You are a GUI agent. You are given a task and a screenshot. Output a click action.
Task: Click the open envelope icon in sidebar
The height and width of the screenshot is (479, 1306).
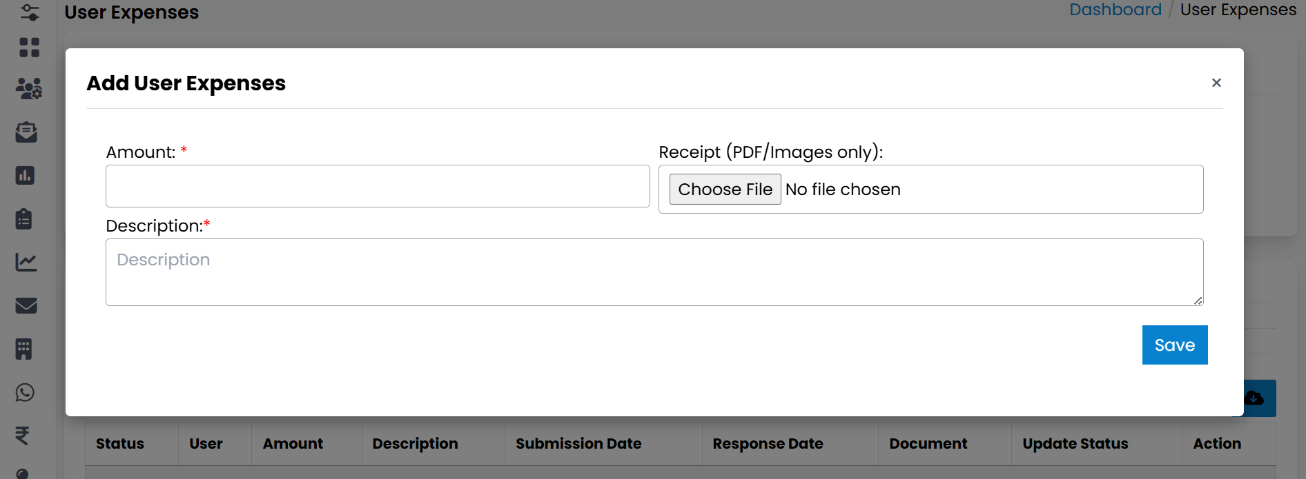(x=26, y=132)
